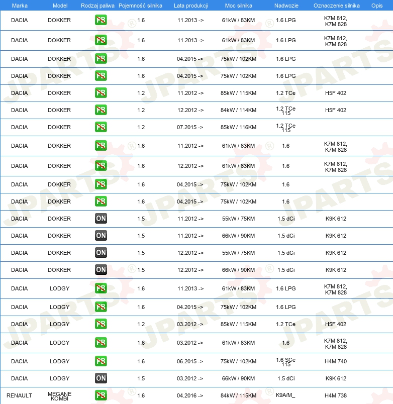Click diesel ON icon in Dokker 12.2012 55kW row

click(101, 252)
